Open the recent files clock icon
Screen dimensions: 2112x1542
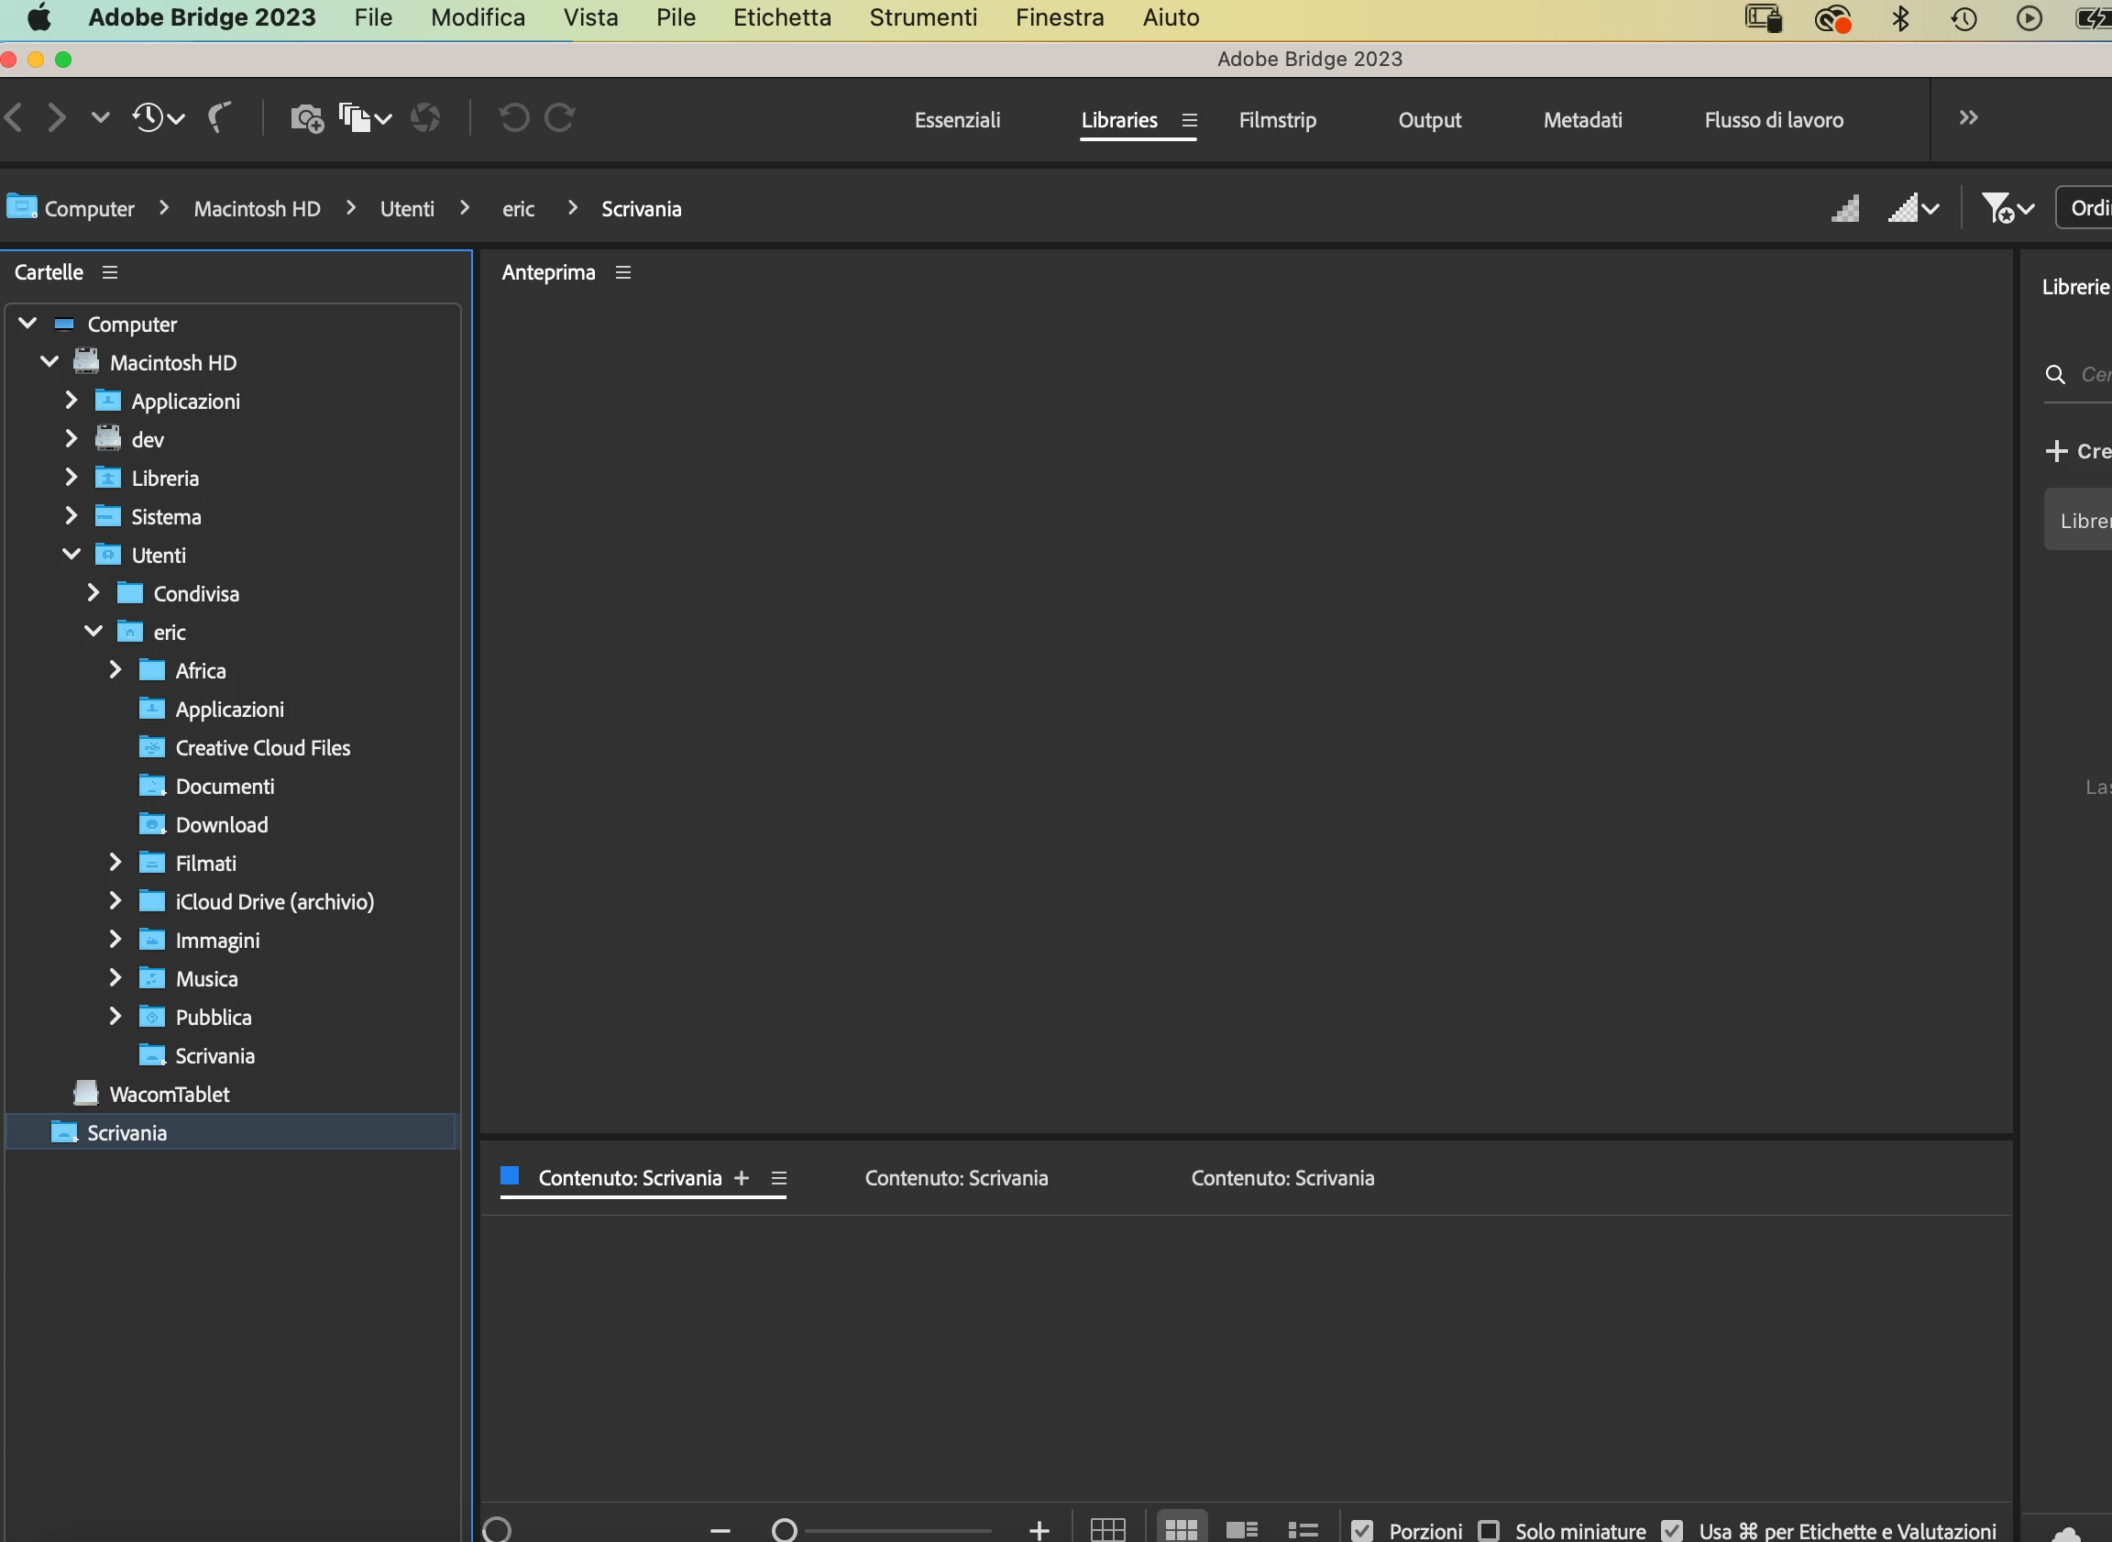click(x=149, y=117)
